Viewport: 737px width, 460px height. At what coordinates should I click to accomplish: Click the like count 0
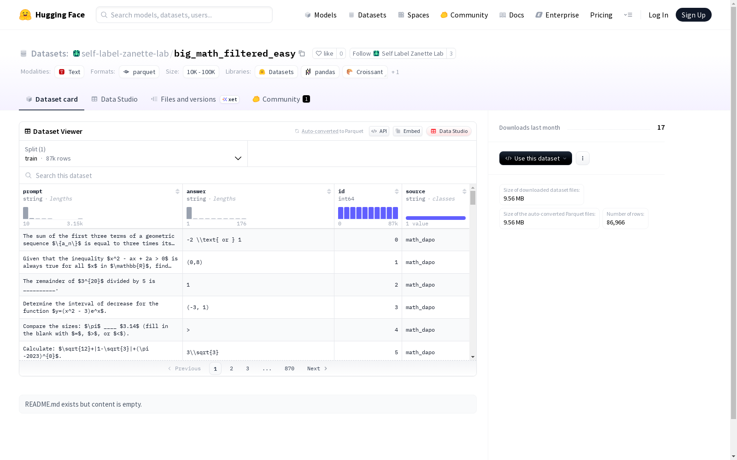pyautogui.click(x=341, y=53)
